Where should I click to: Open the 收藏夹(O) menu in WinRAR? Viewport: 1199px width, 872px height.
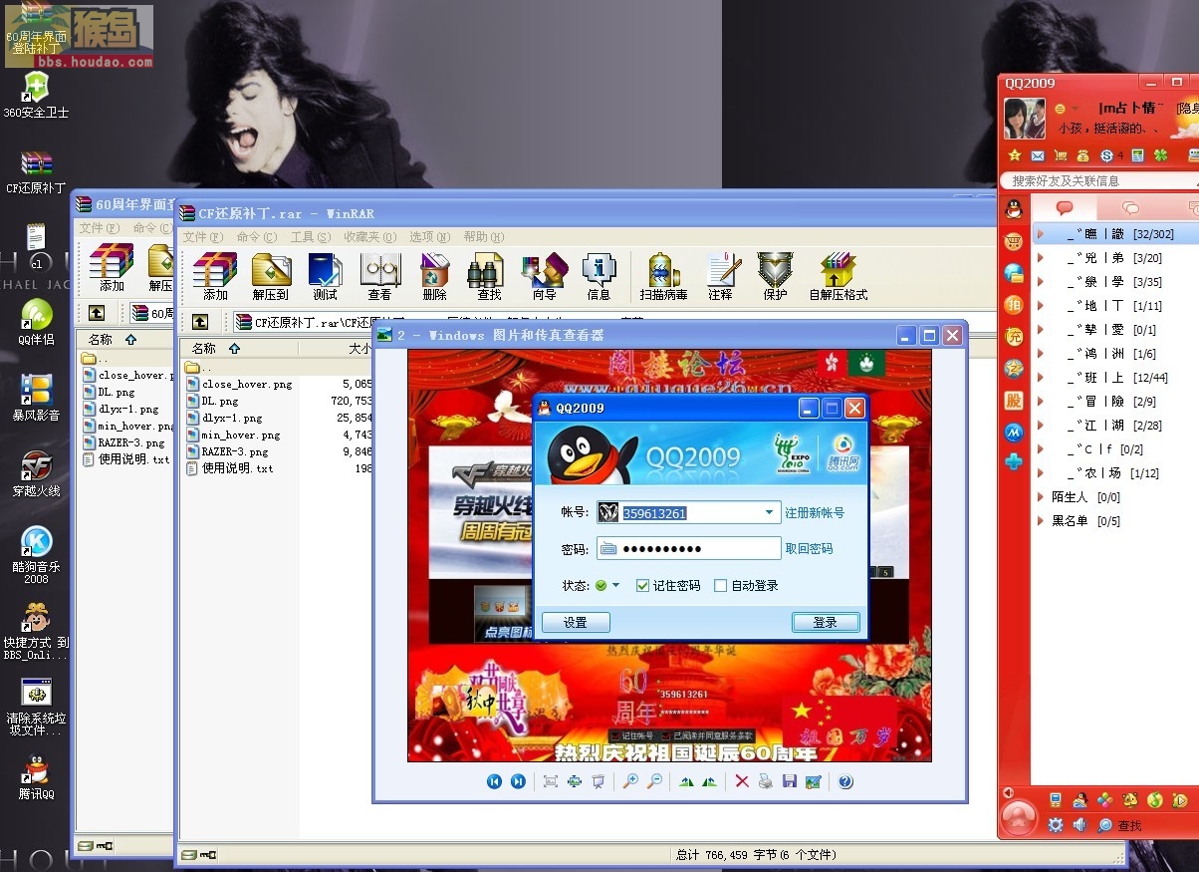click(370, 237)
